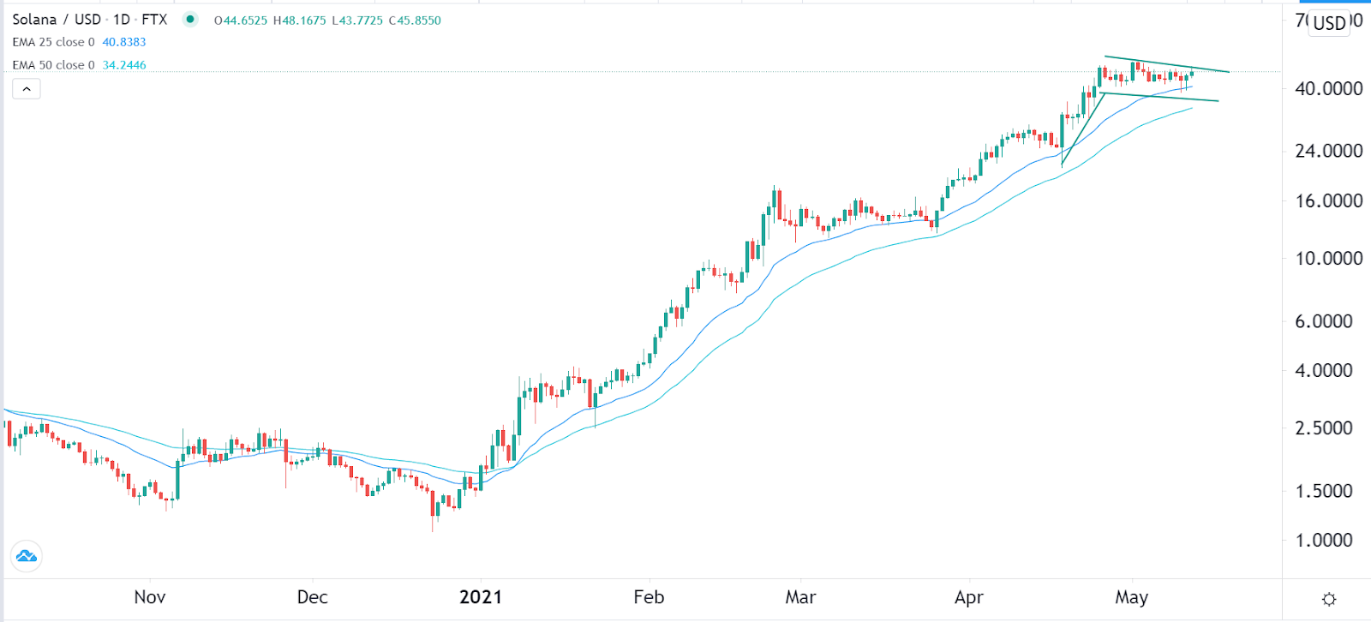Click the 1.5000 price axis label
Viewport: 1371px width, 622px height.
[1324, 491]
